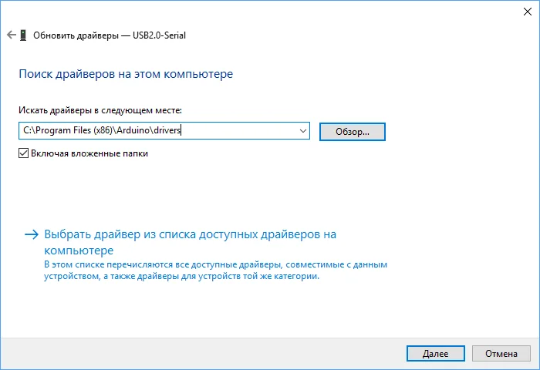
Task: Click the USB device icon beside the title
Action: pyautogui.click(x=25, y=35)
